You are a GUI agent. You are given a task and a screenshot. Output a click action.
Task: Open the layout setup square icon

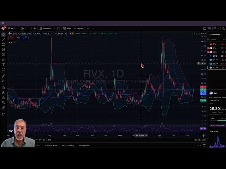[205, 29]
